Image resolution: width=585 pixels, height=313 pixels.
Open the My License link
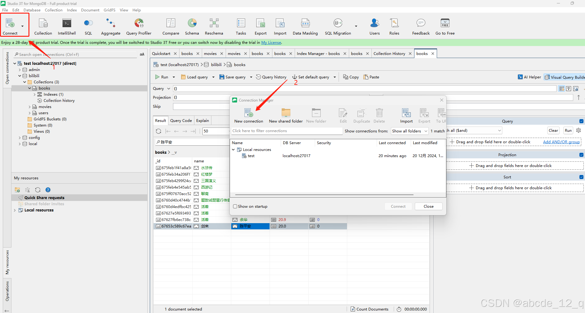pyautogui.click(x=271, y=43)
